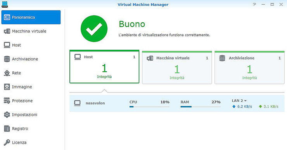Click the 6.2 KB/s upload value
This screenshot has height=150, width=287.
point(245,106)
